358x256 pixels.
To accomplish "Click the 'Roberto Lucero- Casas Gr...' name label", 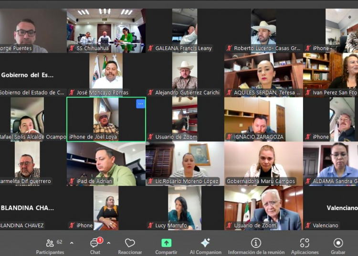I will pyautogui.click(x=267, y=48).
